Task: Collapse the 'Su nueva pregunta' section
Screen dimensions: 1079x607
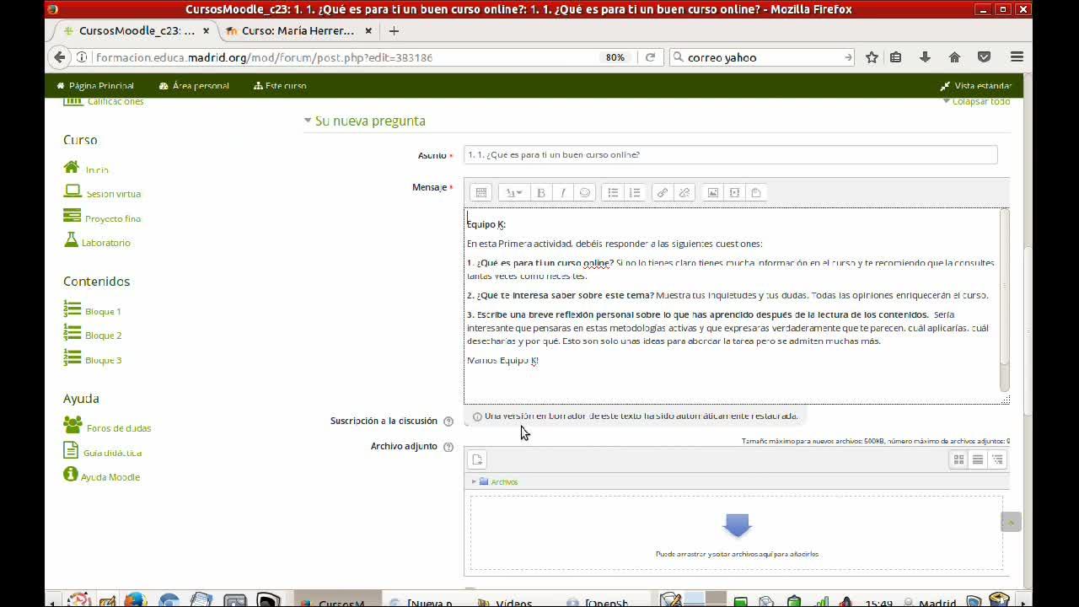Action: 365,121
